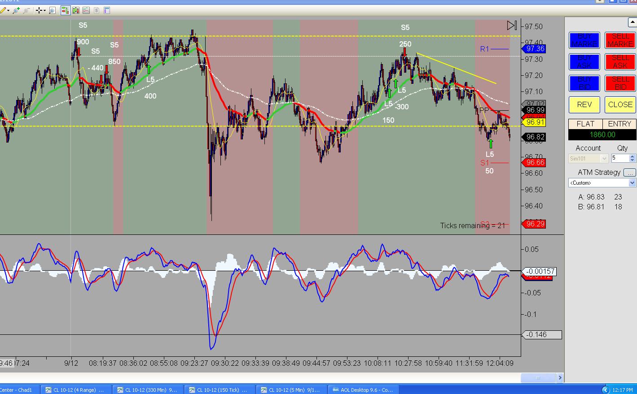Screen dimensions: 637x394
Task: Click the blue R1 97.36 price marker
Action: 535,49
